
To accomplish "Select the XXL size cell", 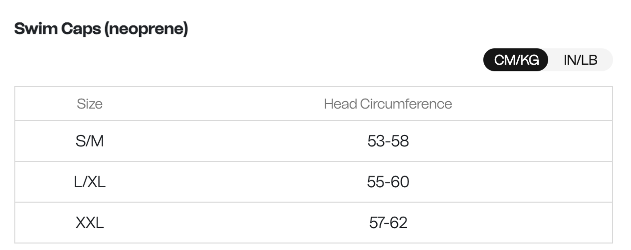I will (x=89, y=223).
